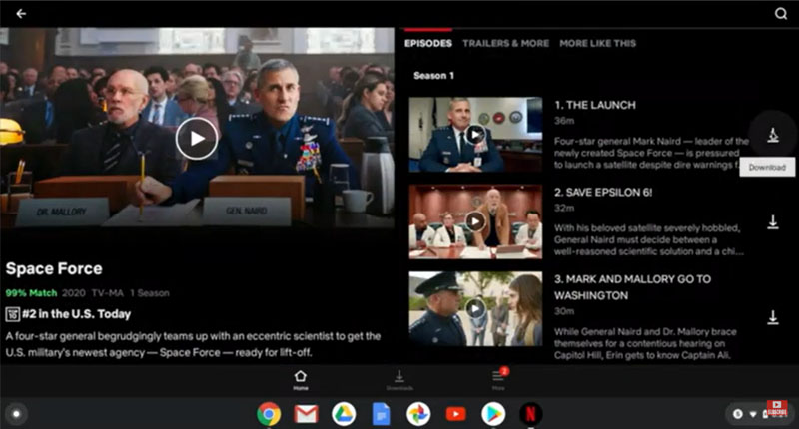The width and height of the screenshot is (799, 429).
Task: Open Google Play Store from the shelf
Action: tap(493, 414)
